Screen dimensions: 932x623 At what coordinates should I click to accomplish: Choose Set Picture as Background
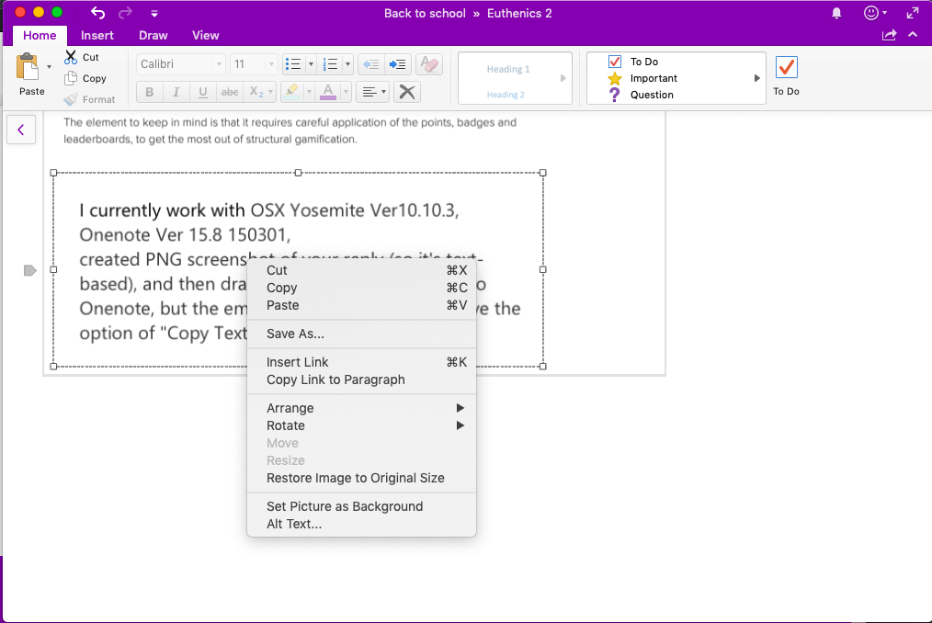point(361,506)
